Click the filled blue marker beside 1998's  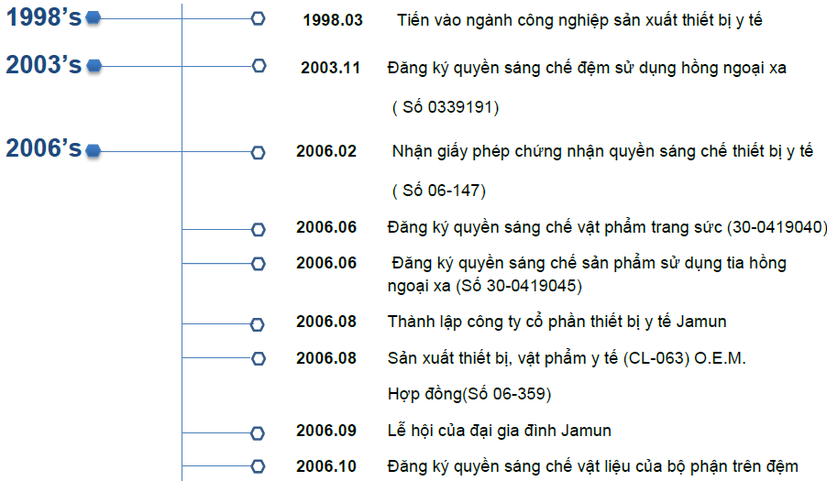pos(93,17)
